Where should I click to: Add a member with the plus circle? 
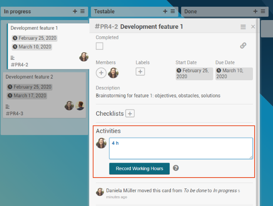101,73
